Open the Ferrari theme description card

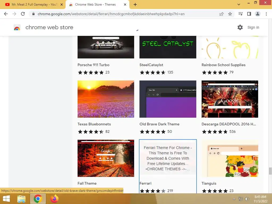pos(168,158)
